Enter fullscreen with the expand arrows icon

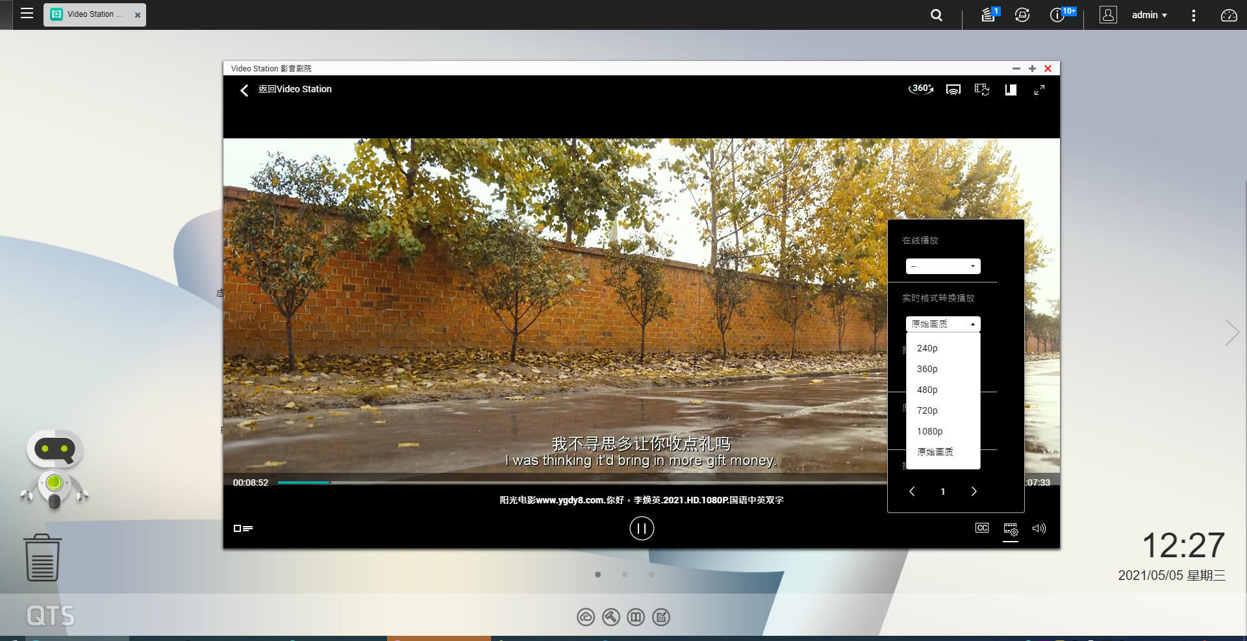click(x=1039, y=90)
